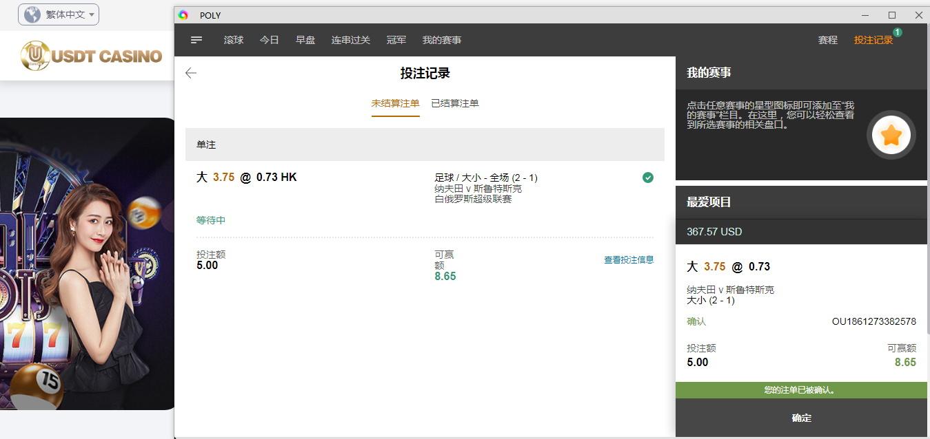Click the POLY app rainbow icon

point(183,15)
